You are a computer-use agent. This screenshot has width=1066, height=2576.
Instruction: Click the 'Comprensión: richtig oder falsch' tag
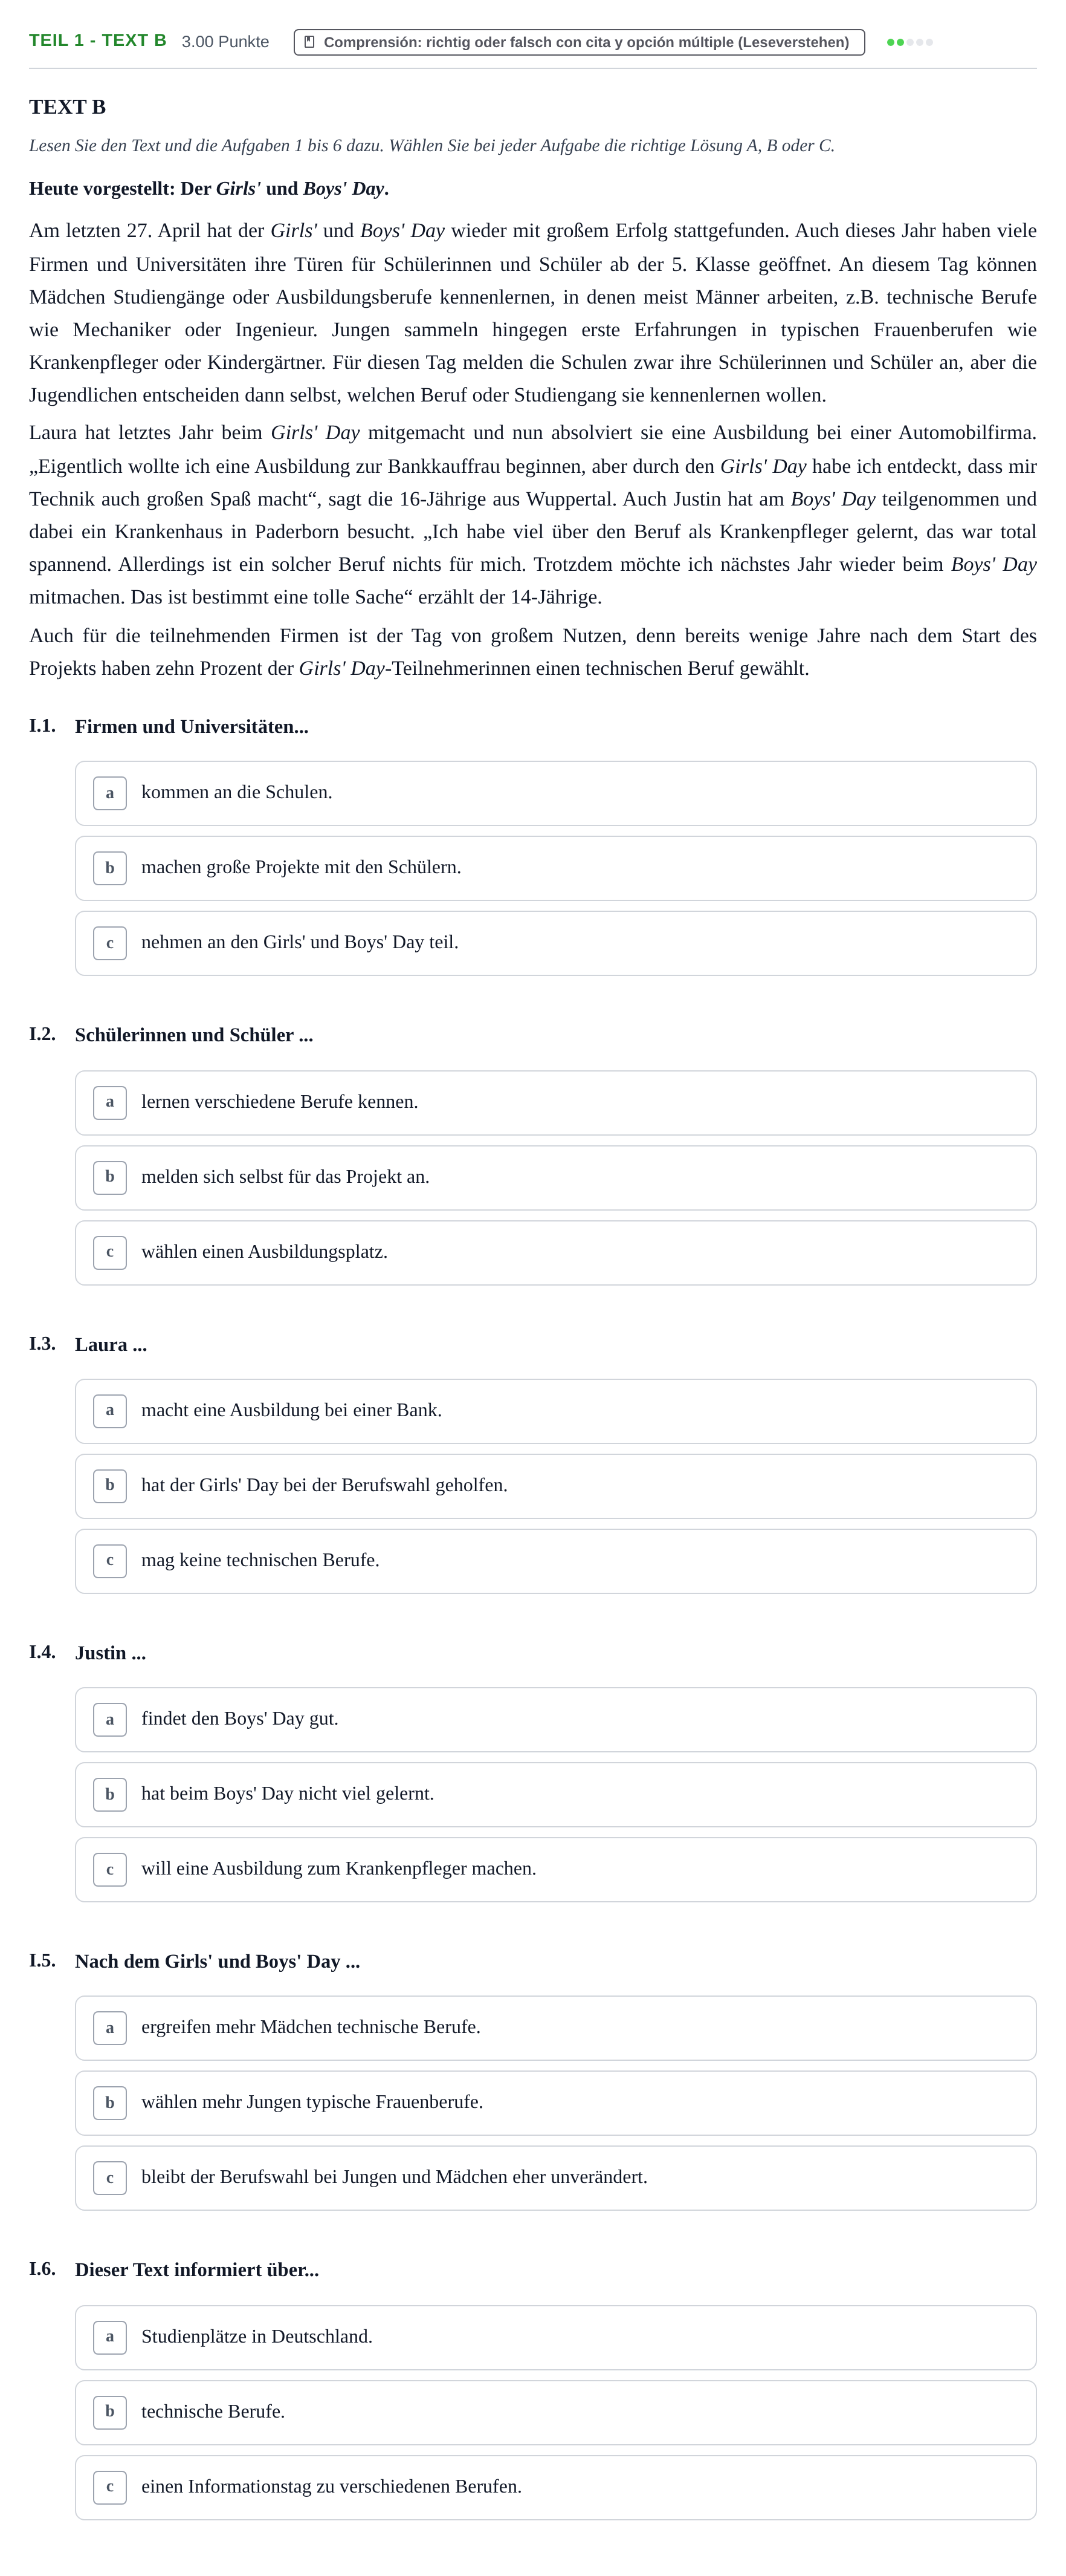click(580, 42)
